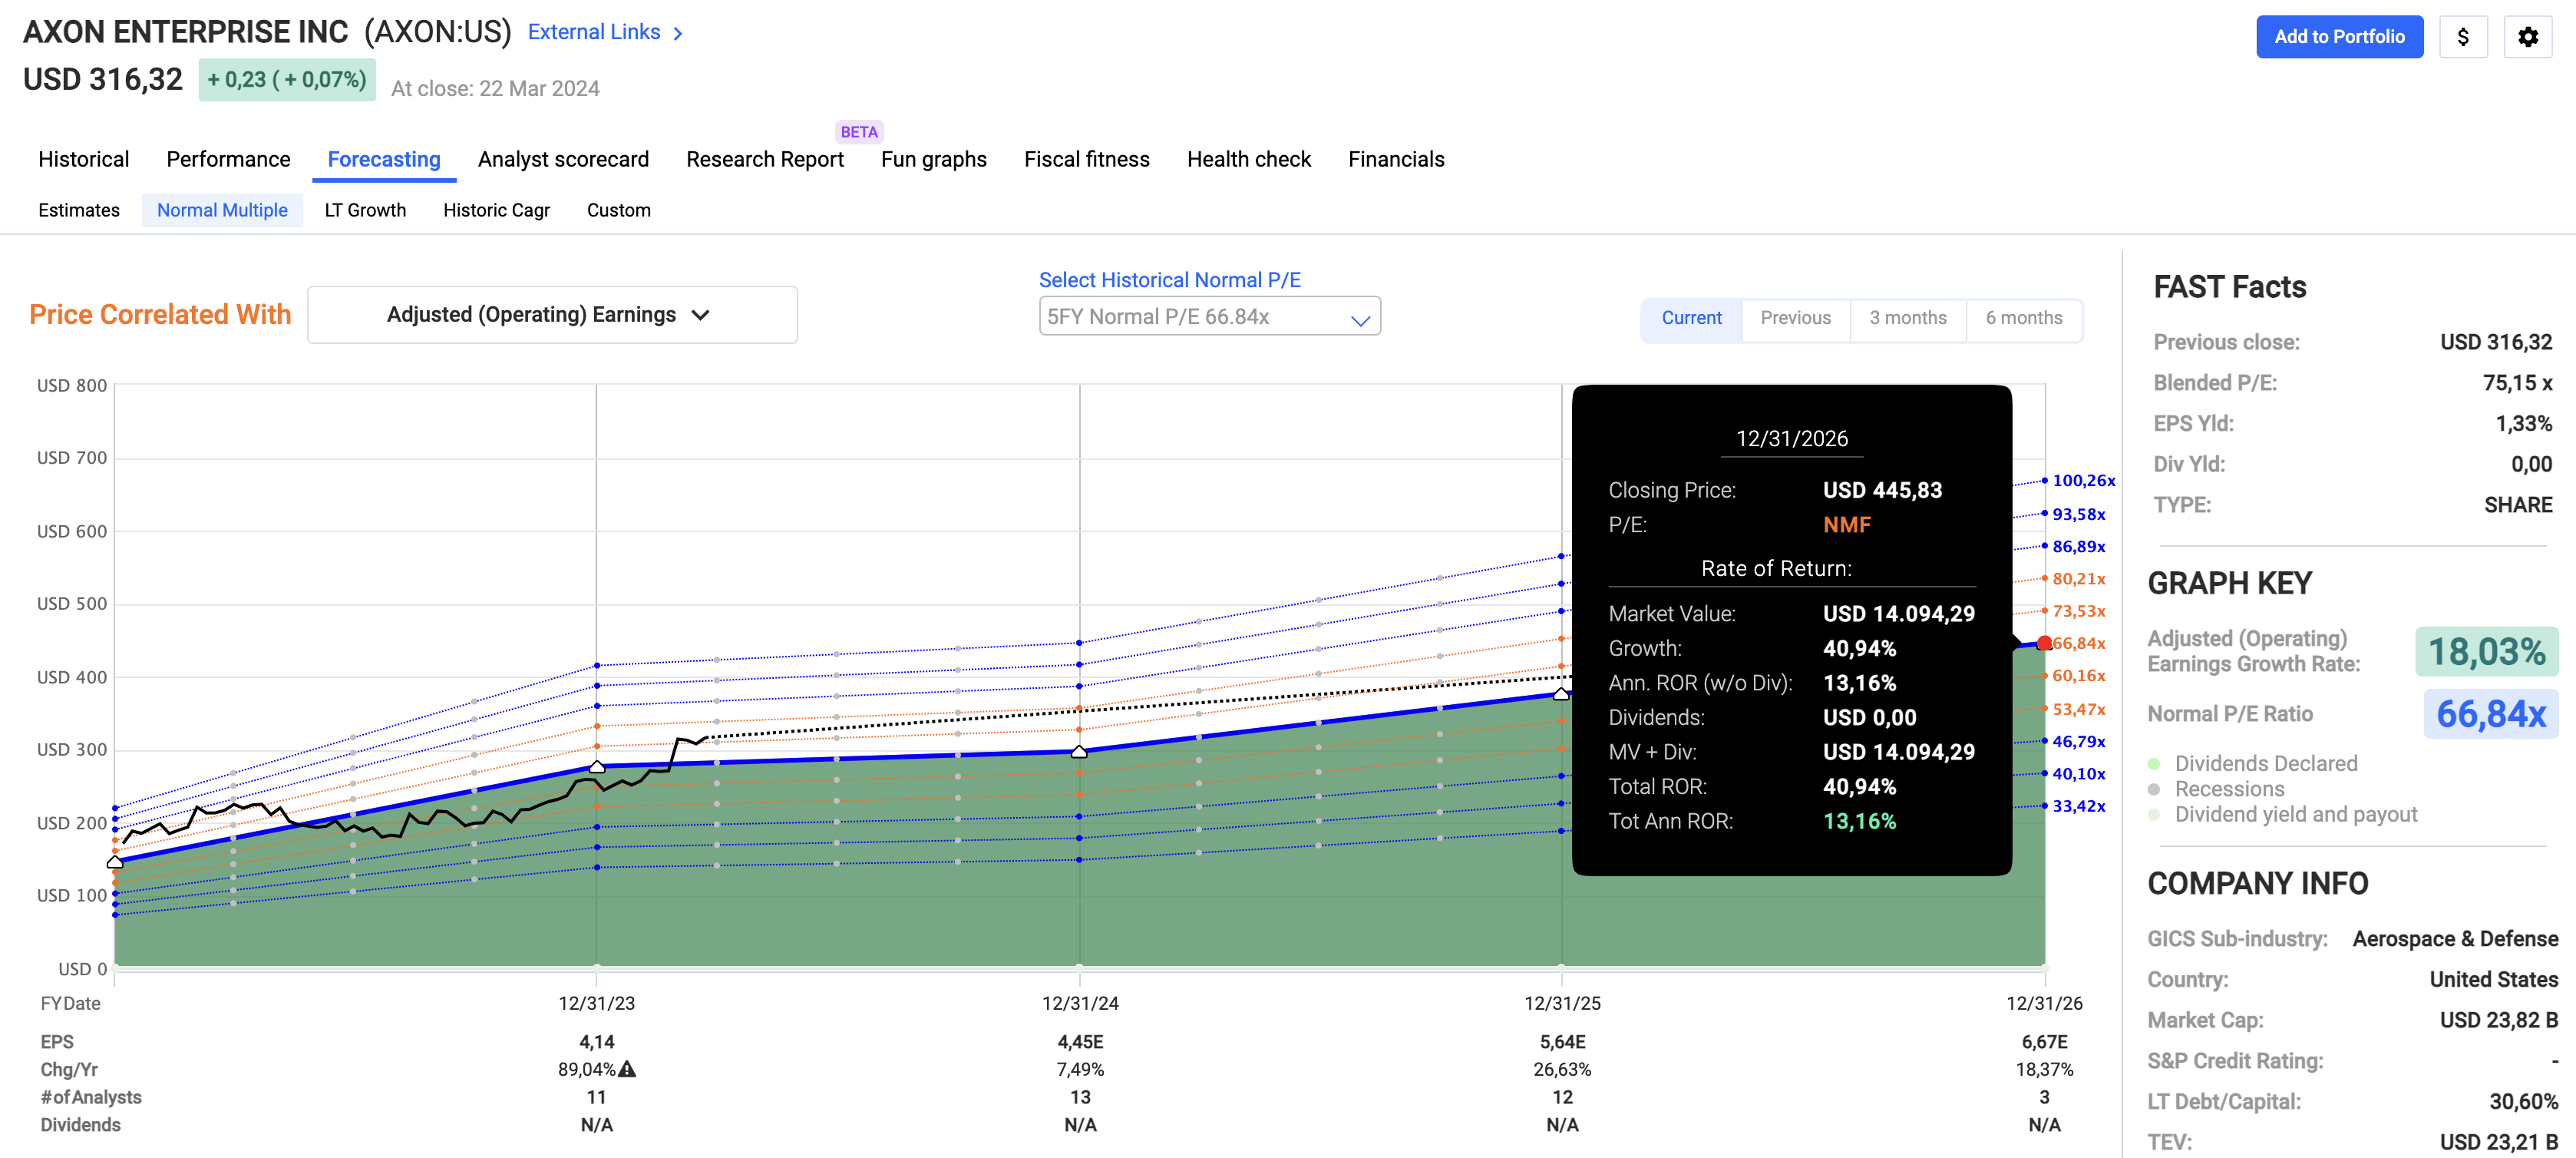2576x1158 pixels.
Task: Toggle Recessions in graph key
Action: [2229, 789]
